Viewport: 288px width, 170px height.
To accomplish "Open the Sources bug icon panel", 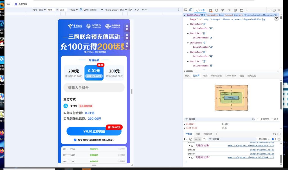I will click(x=216, y=10).
